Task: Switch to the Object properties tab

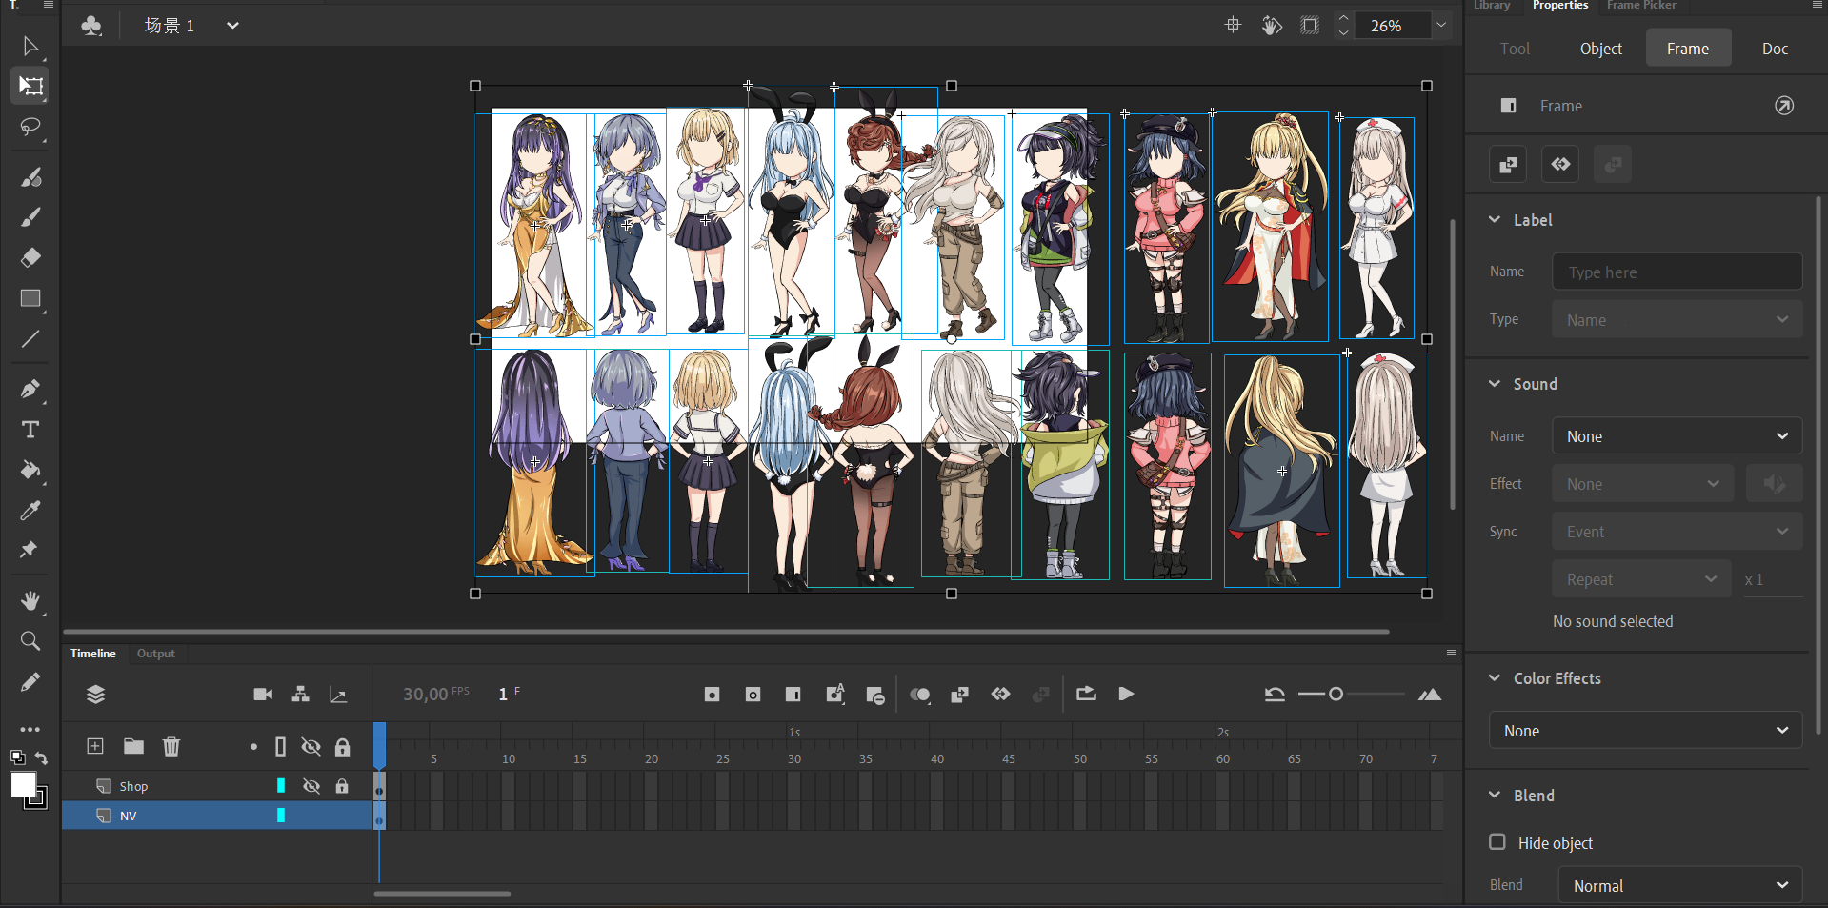Action: [x=1600, y=49]
